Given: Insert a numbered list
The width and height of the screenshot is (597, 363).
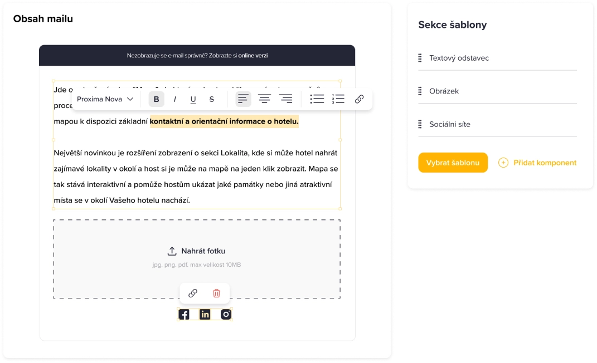Looking at the screenshot, I should click(x=338, y=99).
